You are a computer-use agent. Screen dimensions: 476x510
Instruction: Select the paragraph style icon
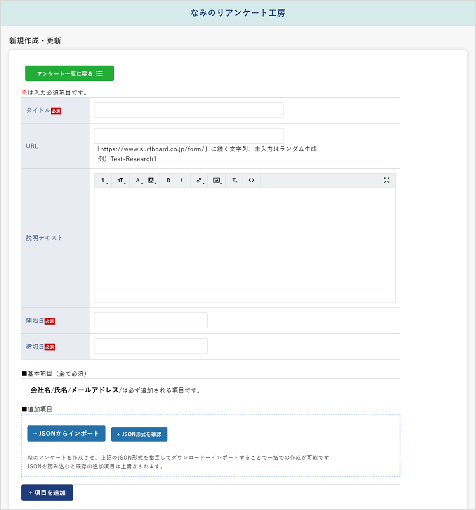click(x=102, y=180)
